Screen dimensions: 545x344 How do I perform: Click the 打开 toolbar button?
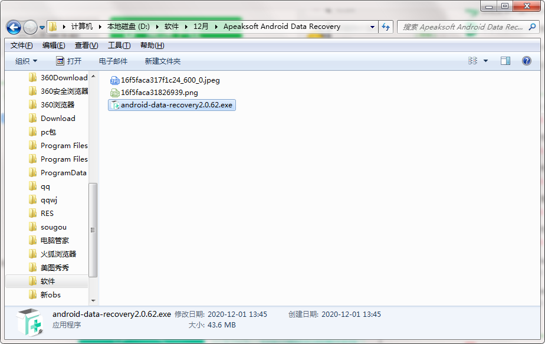pos(68,61)
